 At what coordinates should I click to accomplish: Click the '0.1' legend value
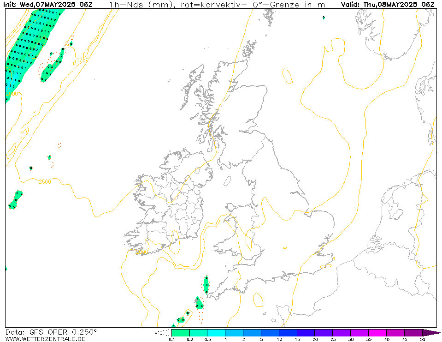[x=172, y=339]
